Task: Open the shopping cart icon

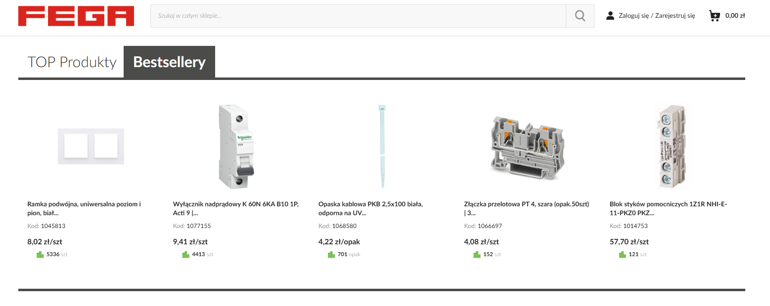Action: pyautogui.click(x=715, y=16)
